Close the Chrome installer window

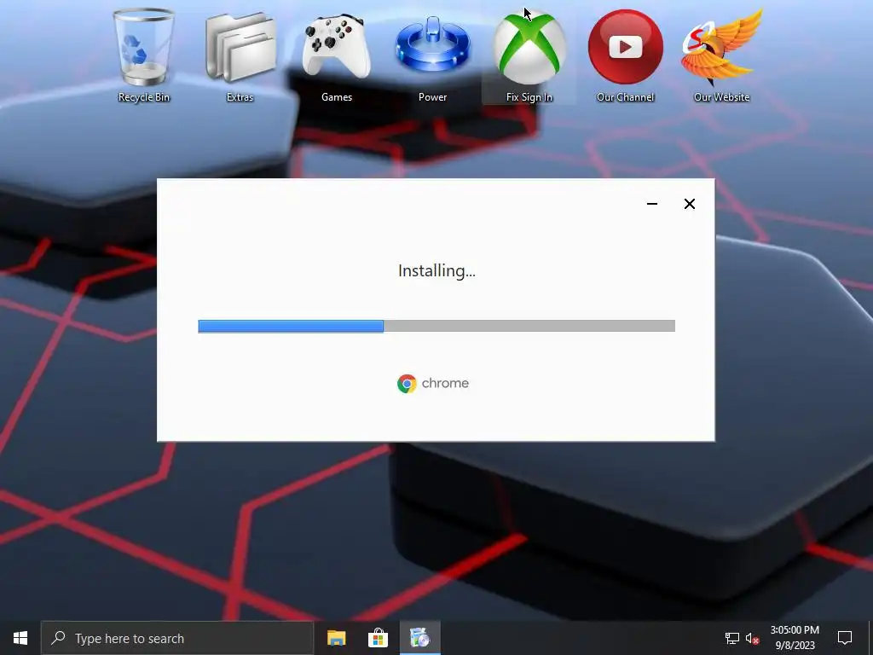(x=689, y=204)
